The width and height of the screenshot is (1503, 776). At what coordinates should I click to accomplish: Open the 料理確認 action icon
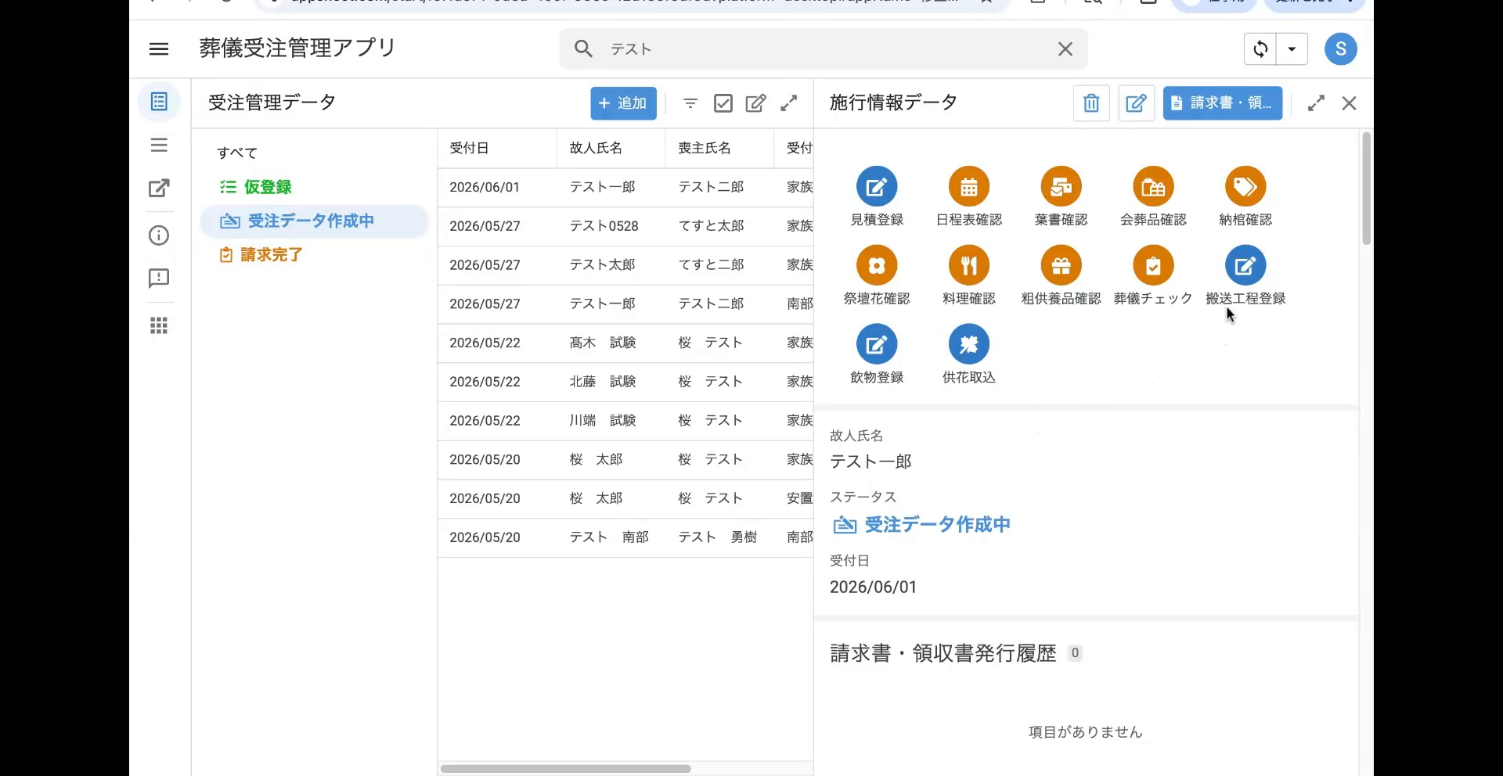[969, 266]
